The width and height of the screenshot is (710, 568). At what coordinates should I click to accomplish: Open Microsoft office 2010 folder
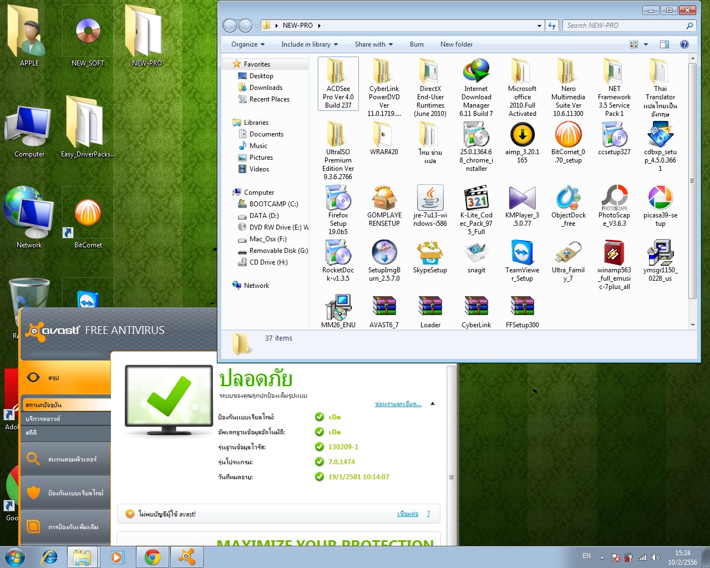click(523, 88)
